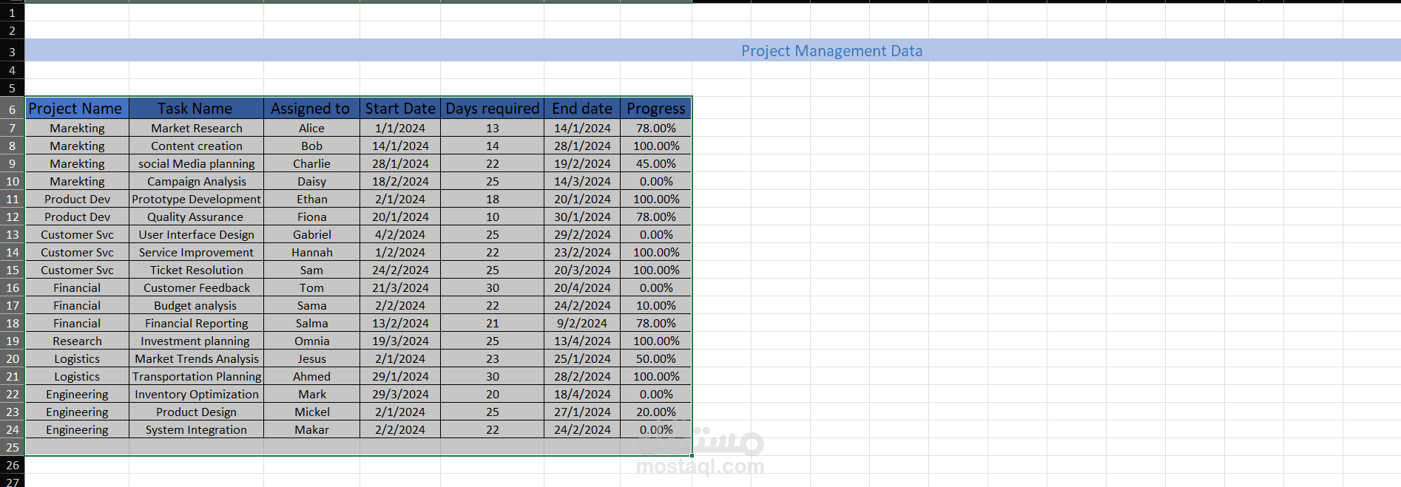This screenshot has height=487, width=1401.
Task: Select the Inventory Optimization cell
Action: (x=196, y=394)
